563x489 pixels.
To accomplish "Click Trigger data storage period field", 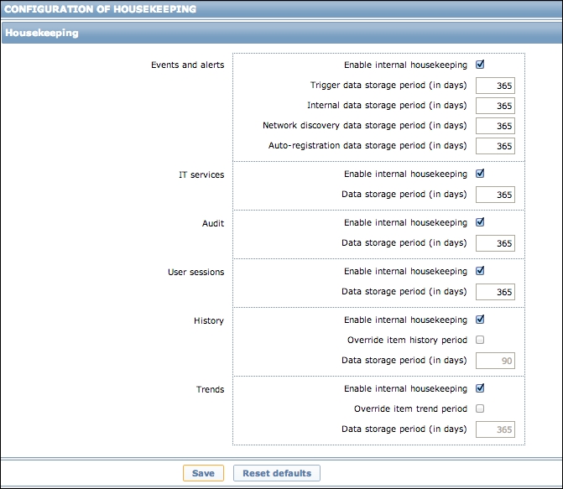I will [495, 86].
